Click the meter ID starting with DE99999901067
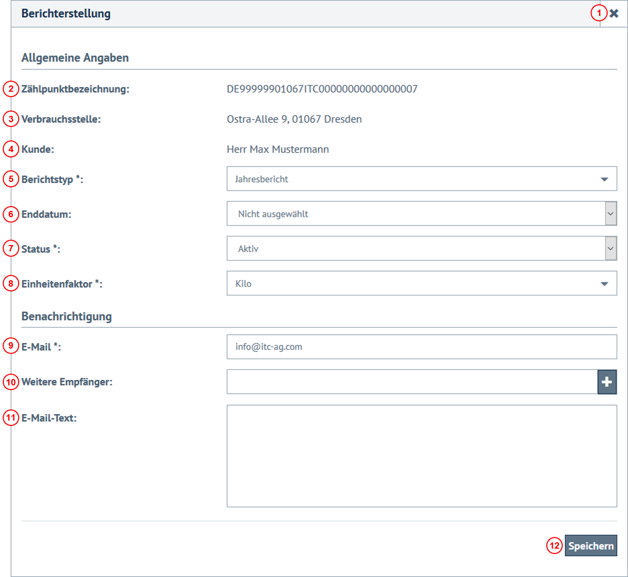Viewport: 628px width, 577px height. (x=322, y=89)
